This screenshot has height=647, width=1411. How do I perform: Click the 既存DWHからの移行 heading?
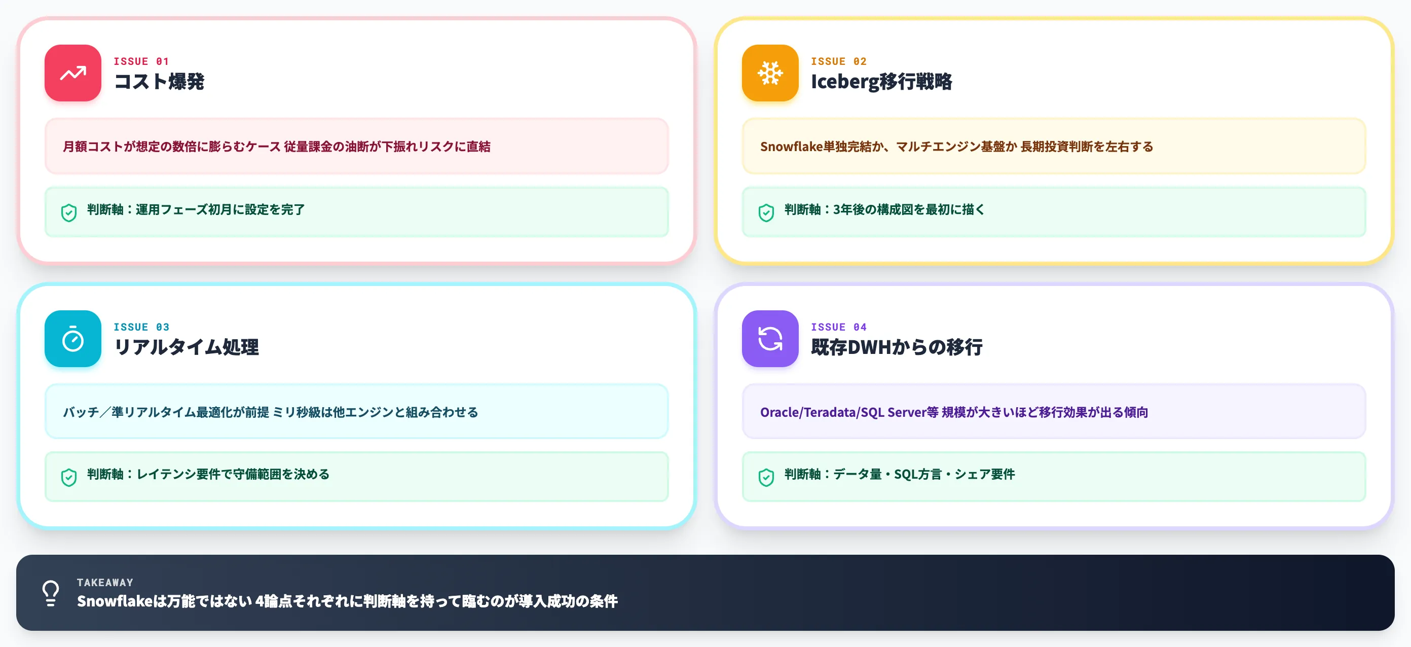tap(897, 347)
